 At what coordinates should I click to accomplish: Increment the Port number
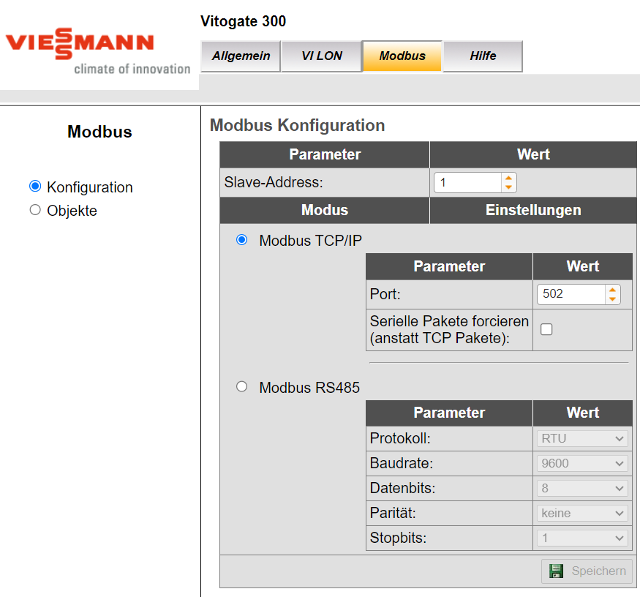point(612,290)
